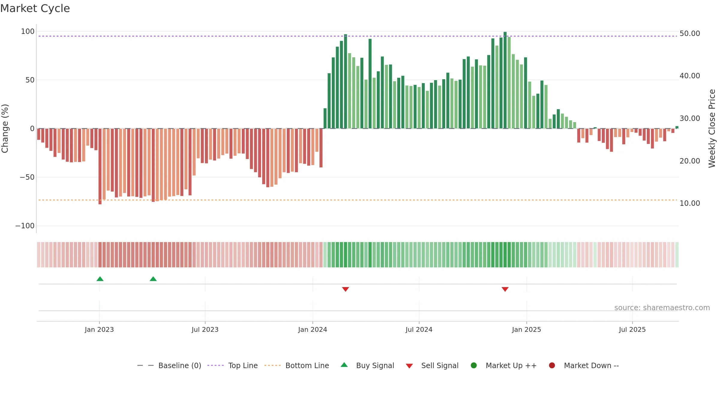Select the buy signal marker in spring 2023
The image size is (720, 405).
[153, 279]
